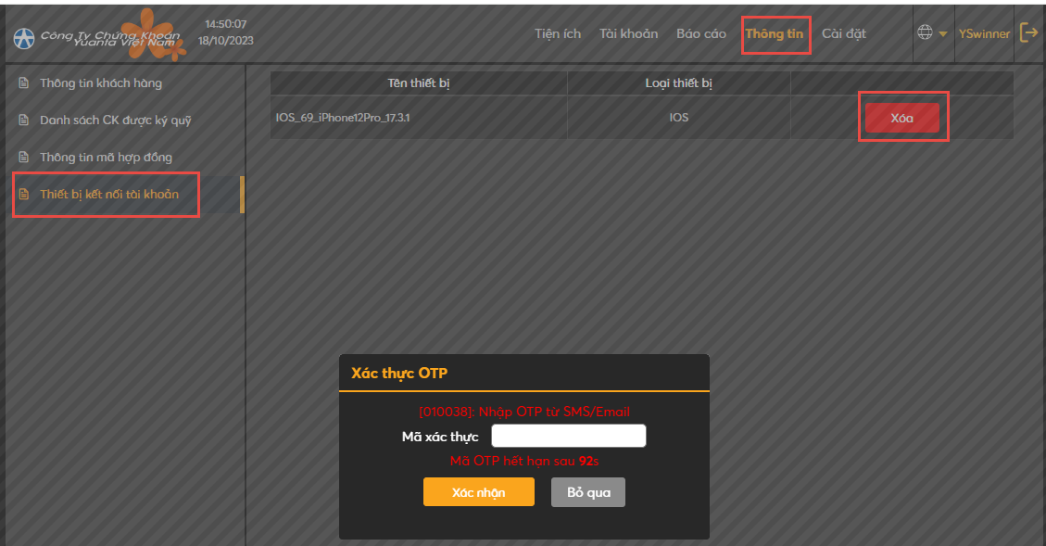Dismiss OTP dialog with Bỏ qua
Viewport: 1046px width, 546px height.
click(587, 492)
